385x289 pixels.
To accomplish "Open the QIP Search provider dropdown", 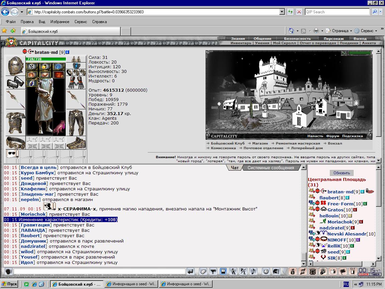I will (x=381, y=12).
